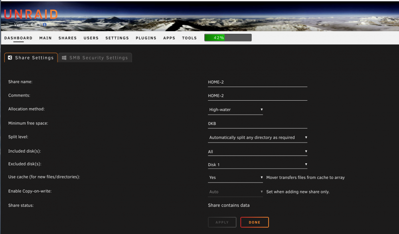This screenshot has width=399, height=234.
Task: Click the Version 6.8.3 text
Action: click(x=27, y=25)
